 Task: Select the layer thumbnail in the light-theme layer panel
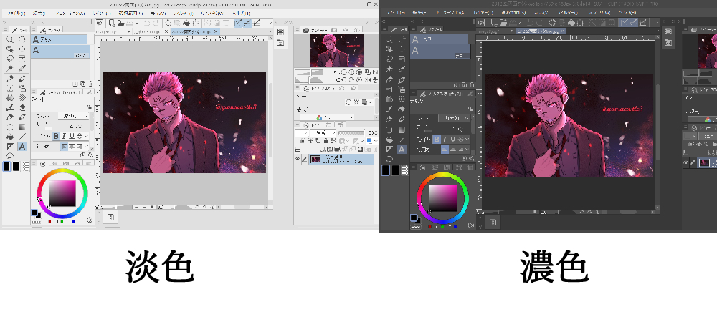click(316, 159)
